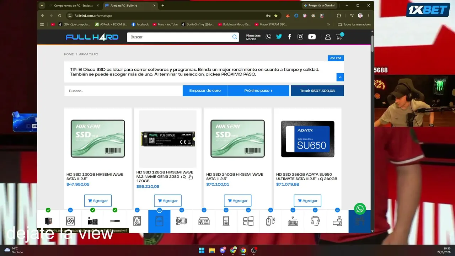Open OBS Studio from the taskbar
The width and height of the screenshot is (455, 256).
click(254, 250)
